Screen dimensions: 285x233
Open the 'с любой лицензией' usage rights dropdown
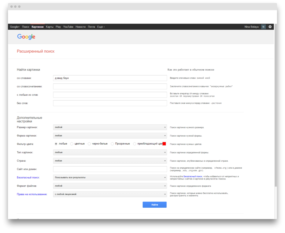coord(110,194)
